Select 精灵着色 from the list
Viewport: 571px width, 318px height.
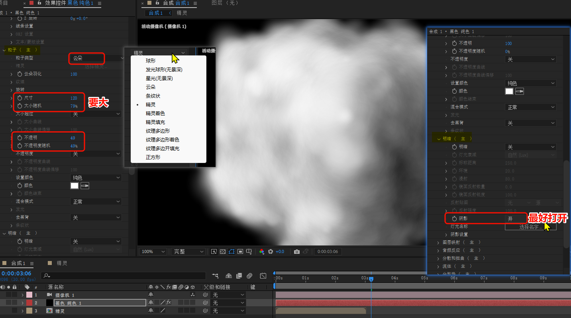(155, 114)
